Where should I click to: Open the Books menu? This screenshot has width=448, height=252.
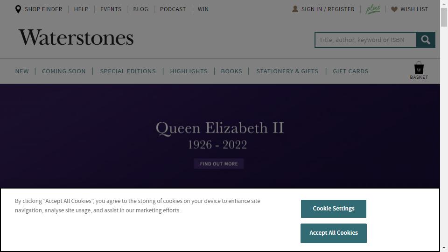pyautogui.click(x=231, y=71)
